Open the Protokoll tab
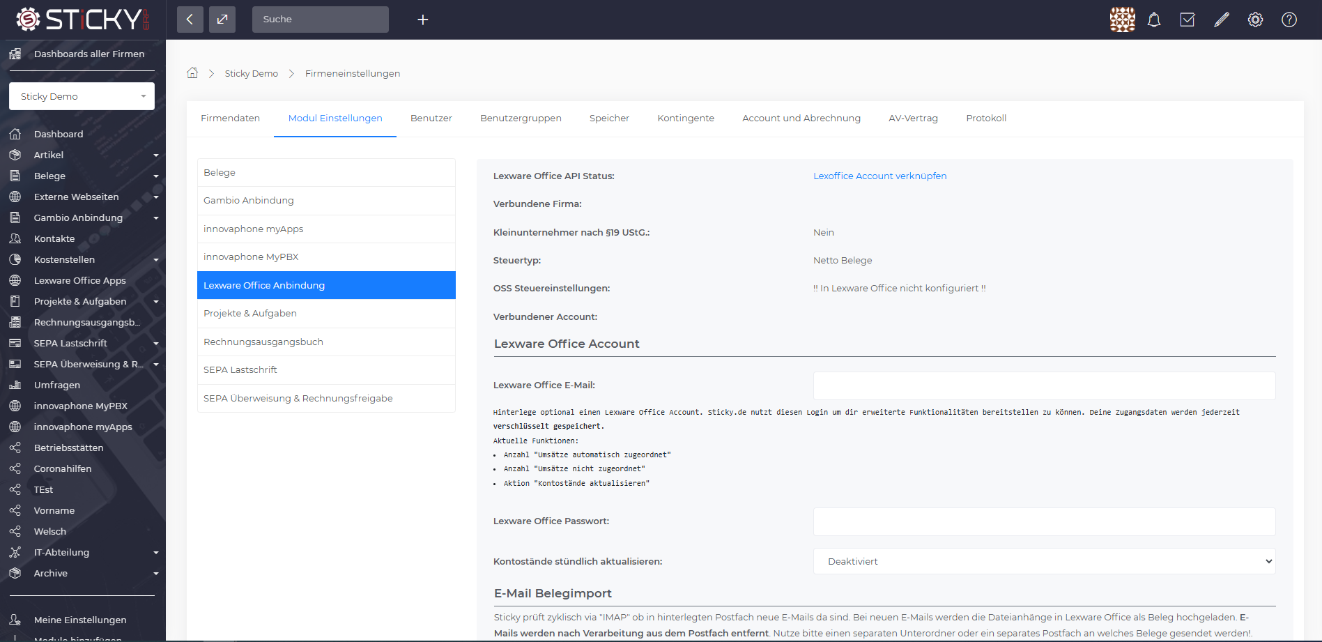The height and width of the screenshot is (642, 1322). tap(986, 118)
